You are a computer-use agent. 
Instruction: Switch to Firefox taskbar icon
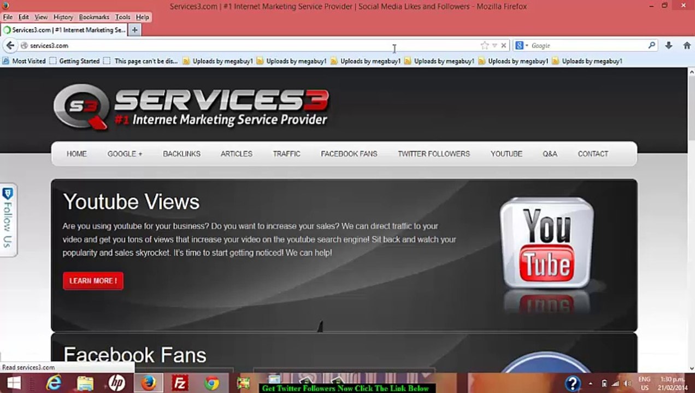(x=148, y=383)
